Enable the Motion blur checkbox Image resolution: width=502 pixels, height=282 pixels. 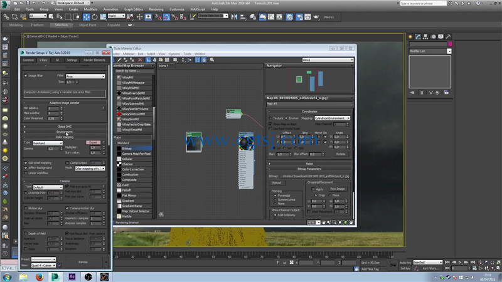point(26,208)
